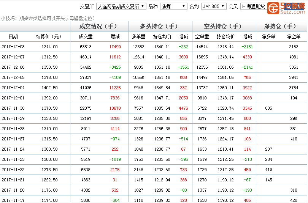Click the 空单量 column header

pyautogui.click(x=202, y=36)
